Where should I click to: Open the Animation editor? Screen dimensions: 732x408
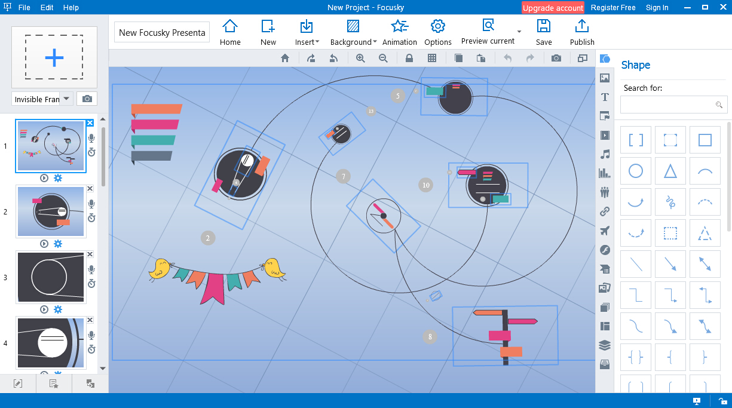[x=400, y=32]
